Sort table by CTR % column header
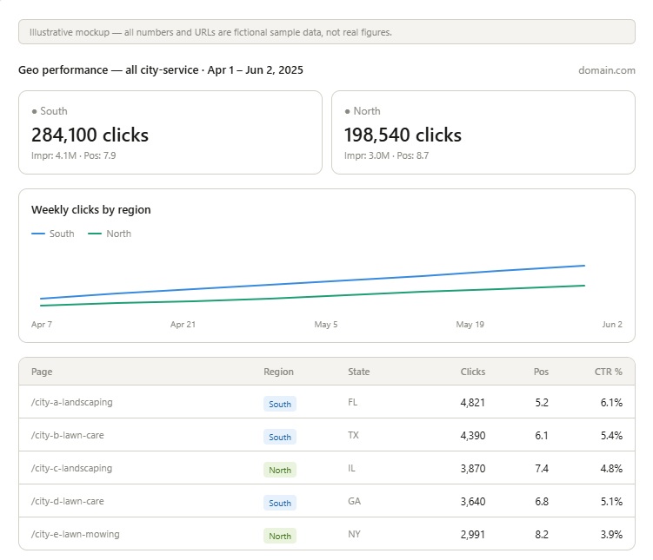 click(x=609, y=372)
